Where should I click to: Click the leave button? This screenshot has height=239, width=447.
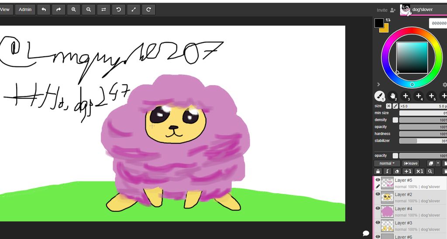(410, 163)
